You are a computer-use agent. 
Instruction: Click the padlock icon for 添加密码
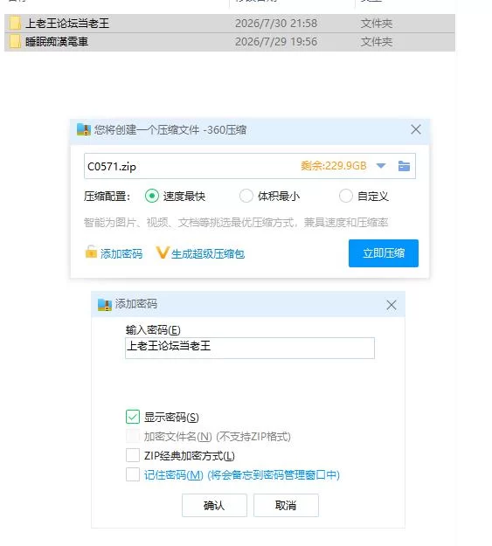[x=91, y=252]
